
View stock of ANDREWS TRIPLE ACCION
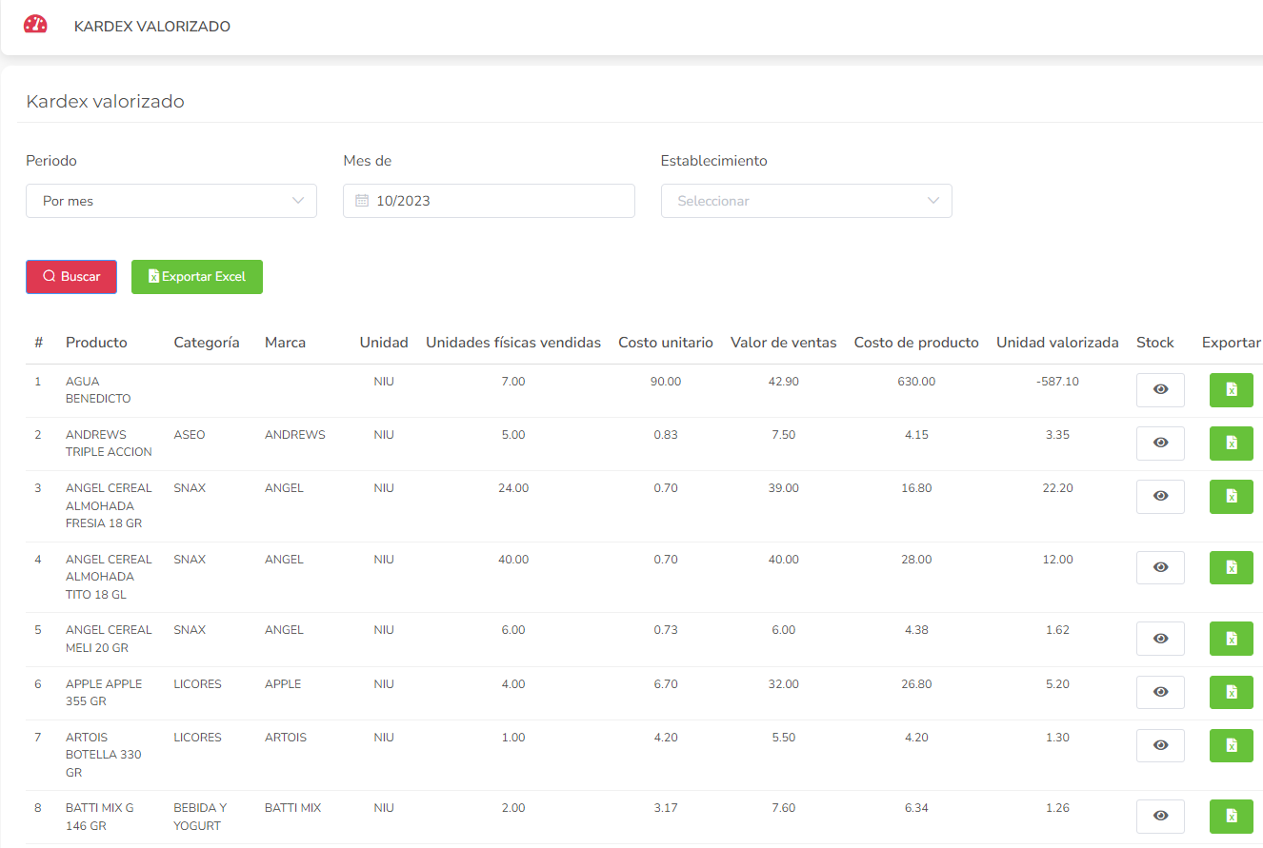tap(1160, 444)
